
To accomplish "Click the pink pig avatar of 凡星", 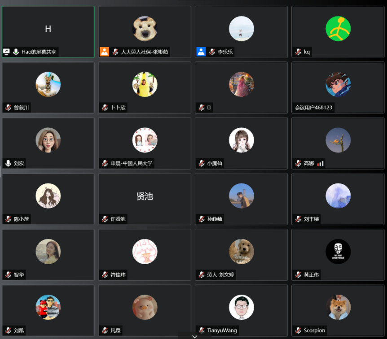I will pos(145,307).
